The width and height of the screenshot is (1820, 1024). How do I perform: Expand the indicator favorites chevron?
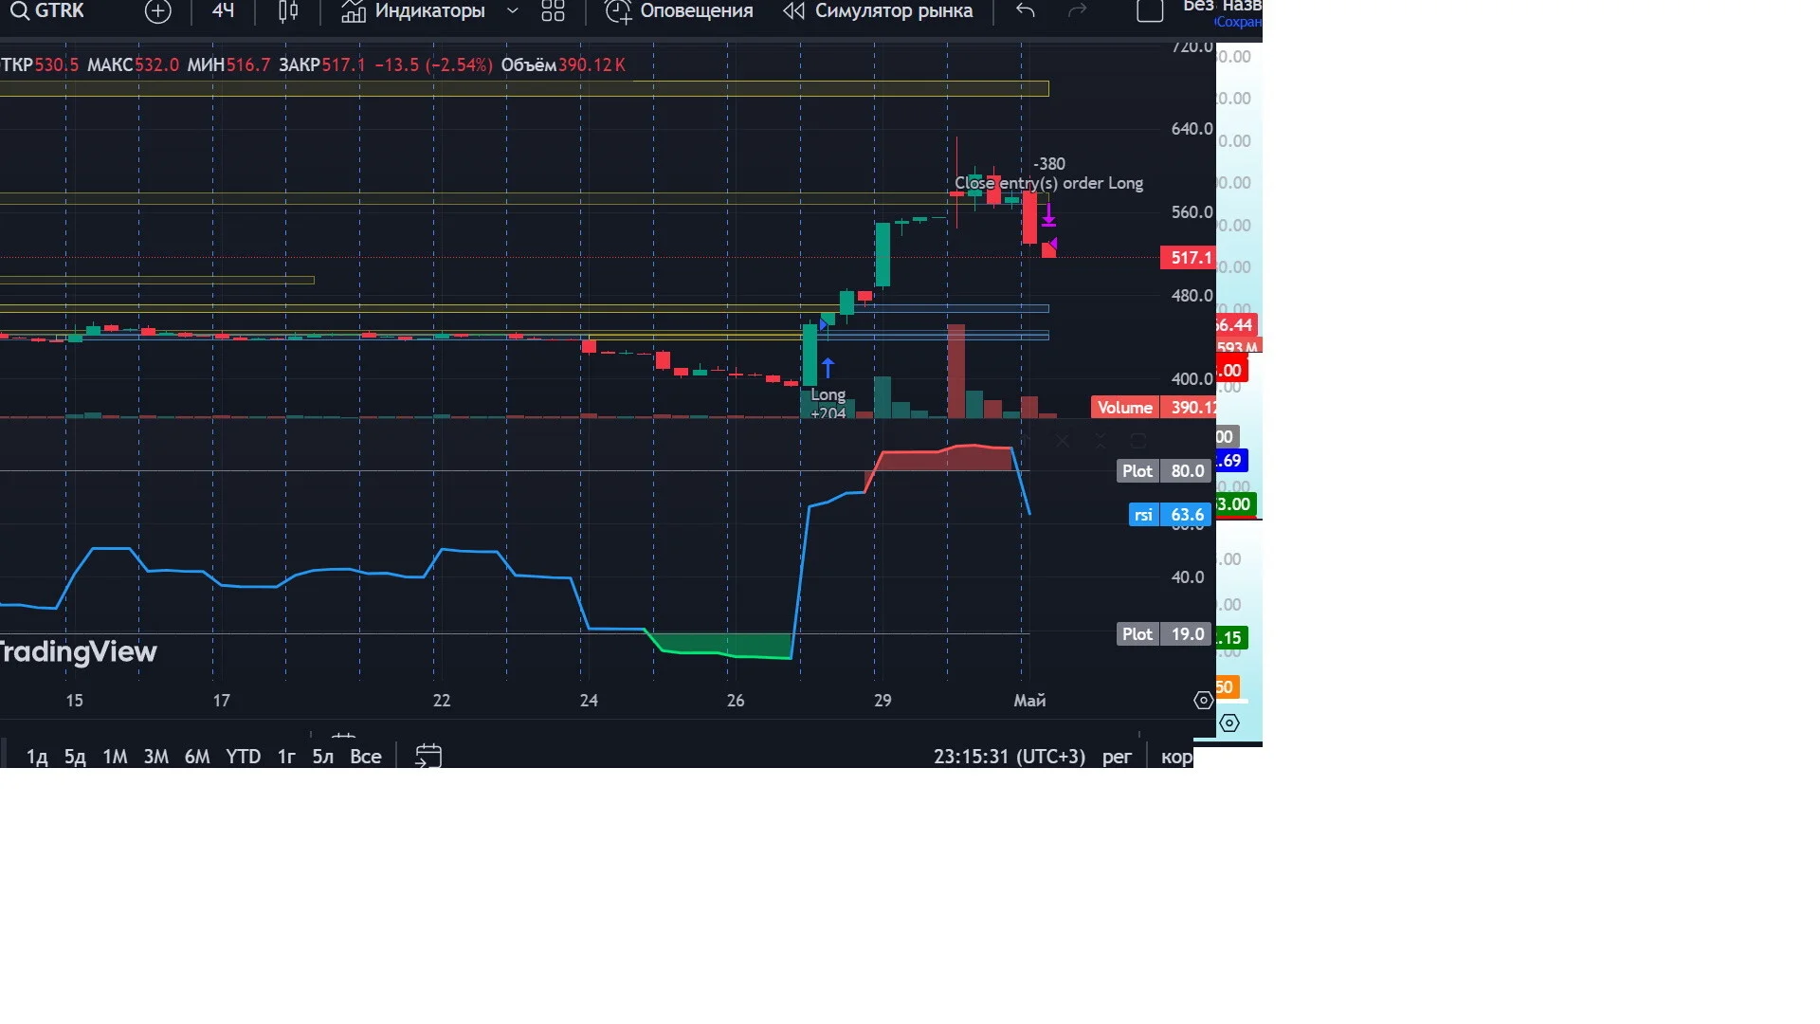point(513,11)
